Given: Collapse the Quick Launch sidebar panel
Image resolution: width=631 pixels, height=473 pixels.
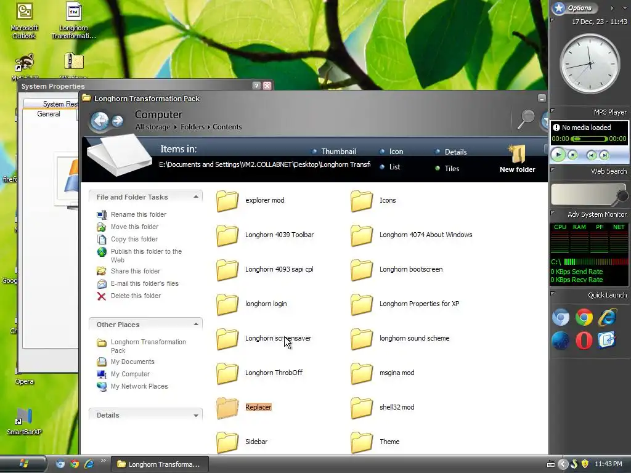Looking at the screenshot, I should [x=553, y=294].
